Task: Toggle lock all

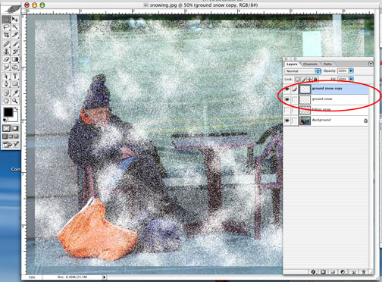Action: (x=315, y=80)
